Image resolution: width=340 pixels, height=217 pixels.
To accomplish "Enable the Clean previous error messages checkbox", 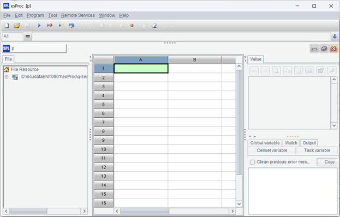I will tap(252, 162).
